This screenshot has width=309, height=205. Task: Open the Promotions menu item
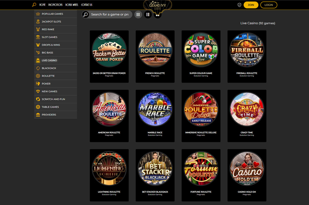tap(55, 5)
